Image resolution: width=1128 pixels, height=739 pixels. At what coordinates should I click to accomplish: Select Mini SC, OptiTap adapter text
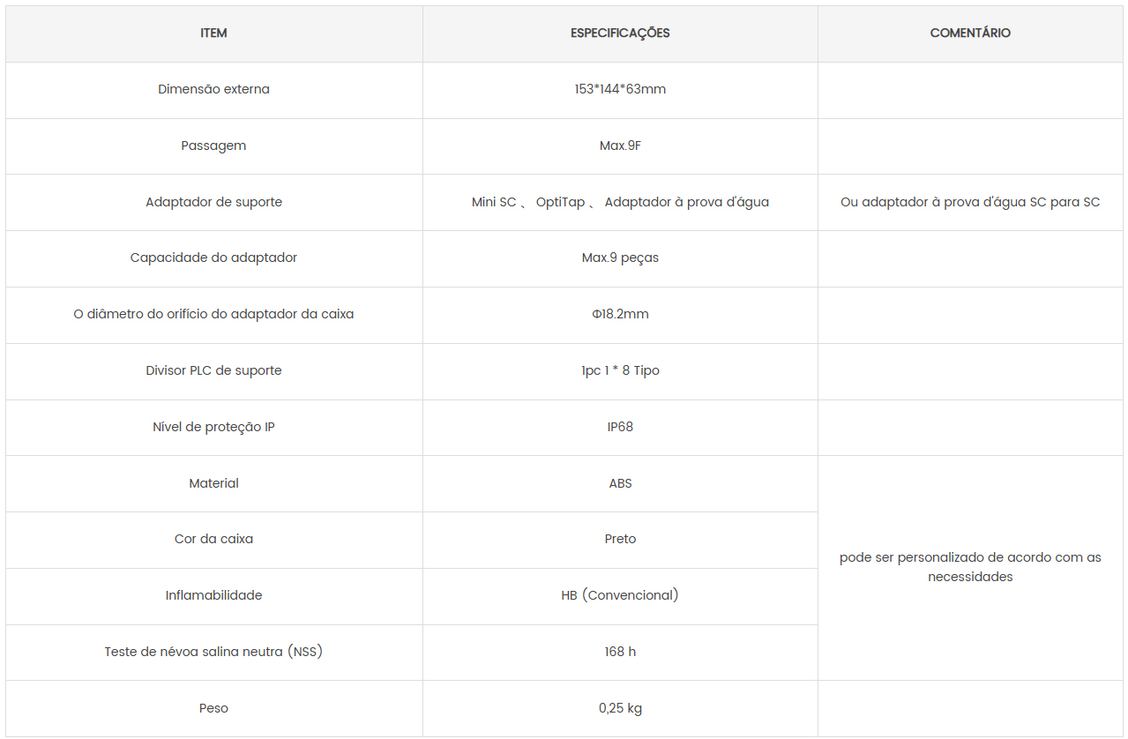click(x=620, y=202)
